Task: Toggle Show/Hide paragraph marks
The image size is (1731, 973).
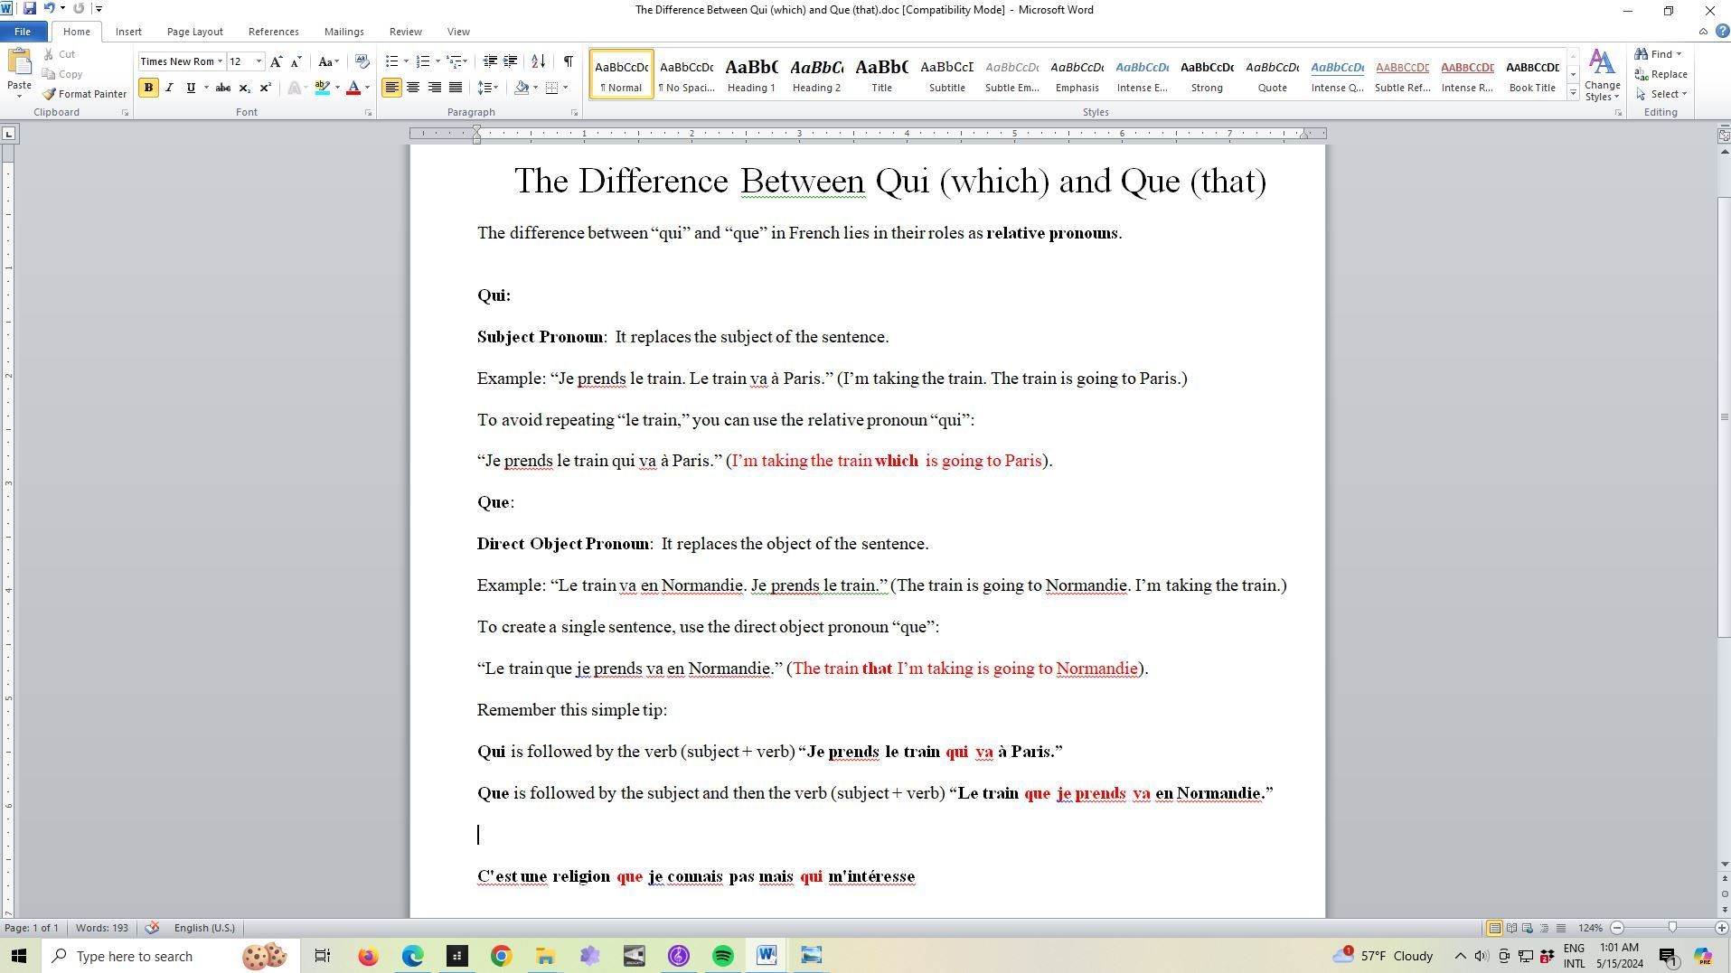Action: tap(568, 61)
